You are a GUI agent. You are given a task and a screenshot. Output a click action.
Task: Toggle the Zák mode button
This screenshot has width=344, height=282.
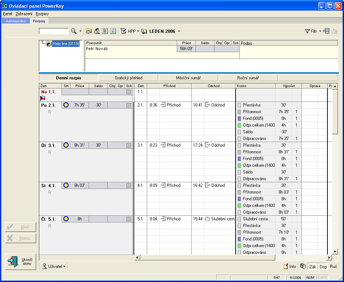(x=312, y=266)
